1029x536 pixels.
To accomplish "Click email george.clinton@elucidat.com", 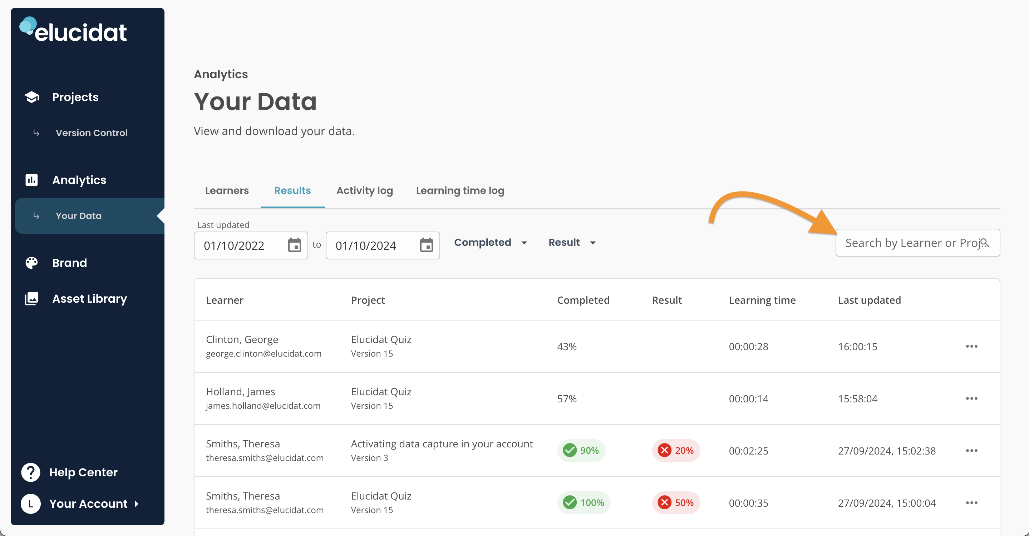I will click(264, 354).
